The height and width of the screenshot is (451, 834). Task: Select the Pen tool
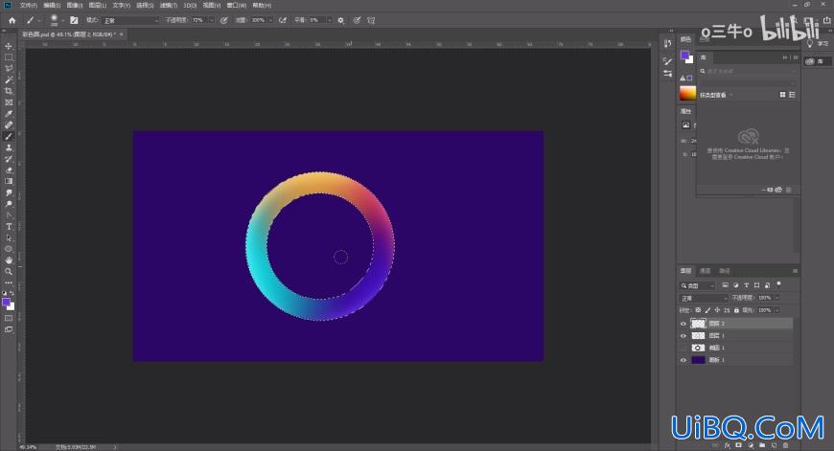9,215
